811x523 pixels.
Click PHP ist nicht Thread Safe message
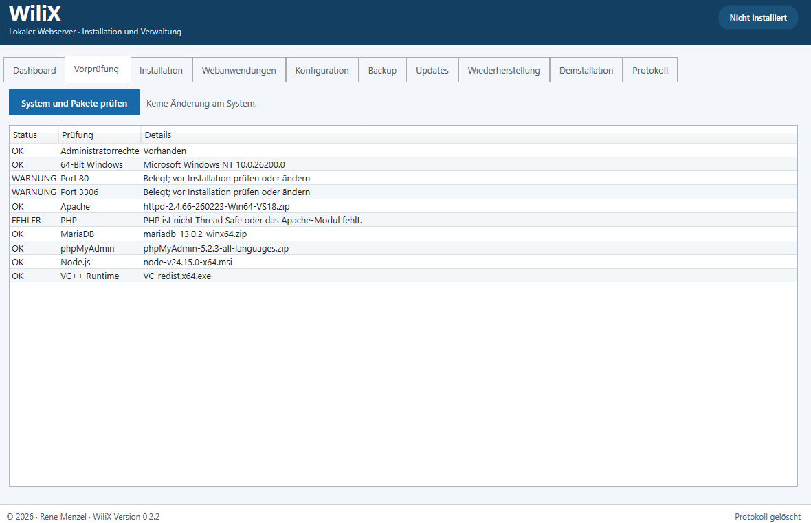pyautogui.click(x=252, y=220)
